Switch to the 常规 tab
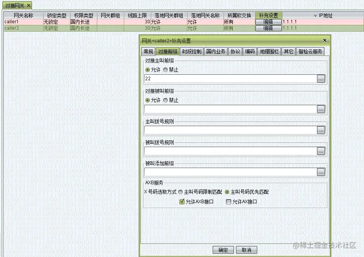Screen dimensions: 364x257 (148, 51)
